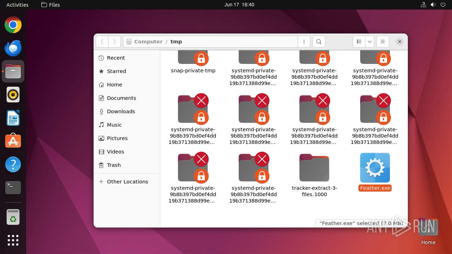This screenshot has height=254, width=452.
Task: Open the hamburger main menu
Action: pyautogui.click(x=383, y=42)
